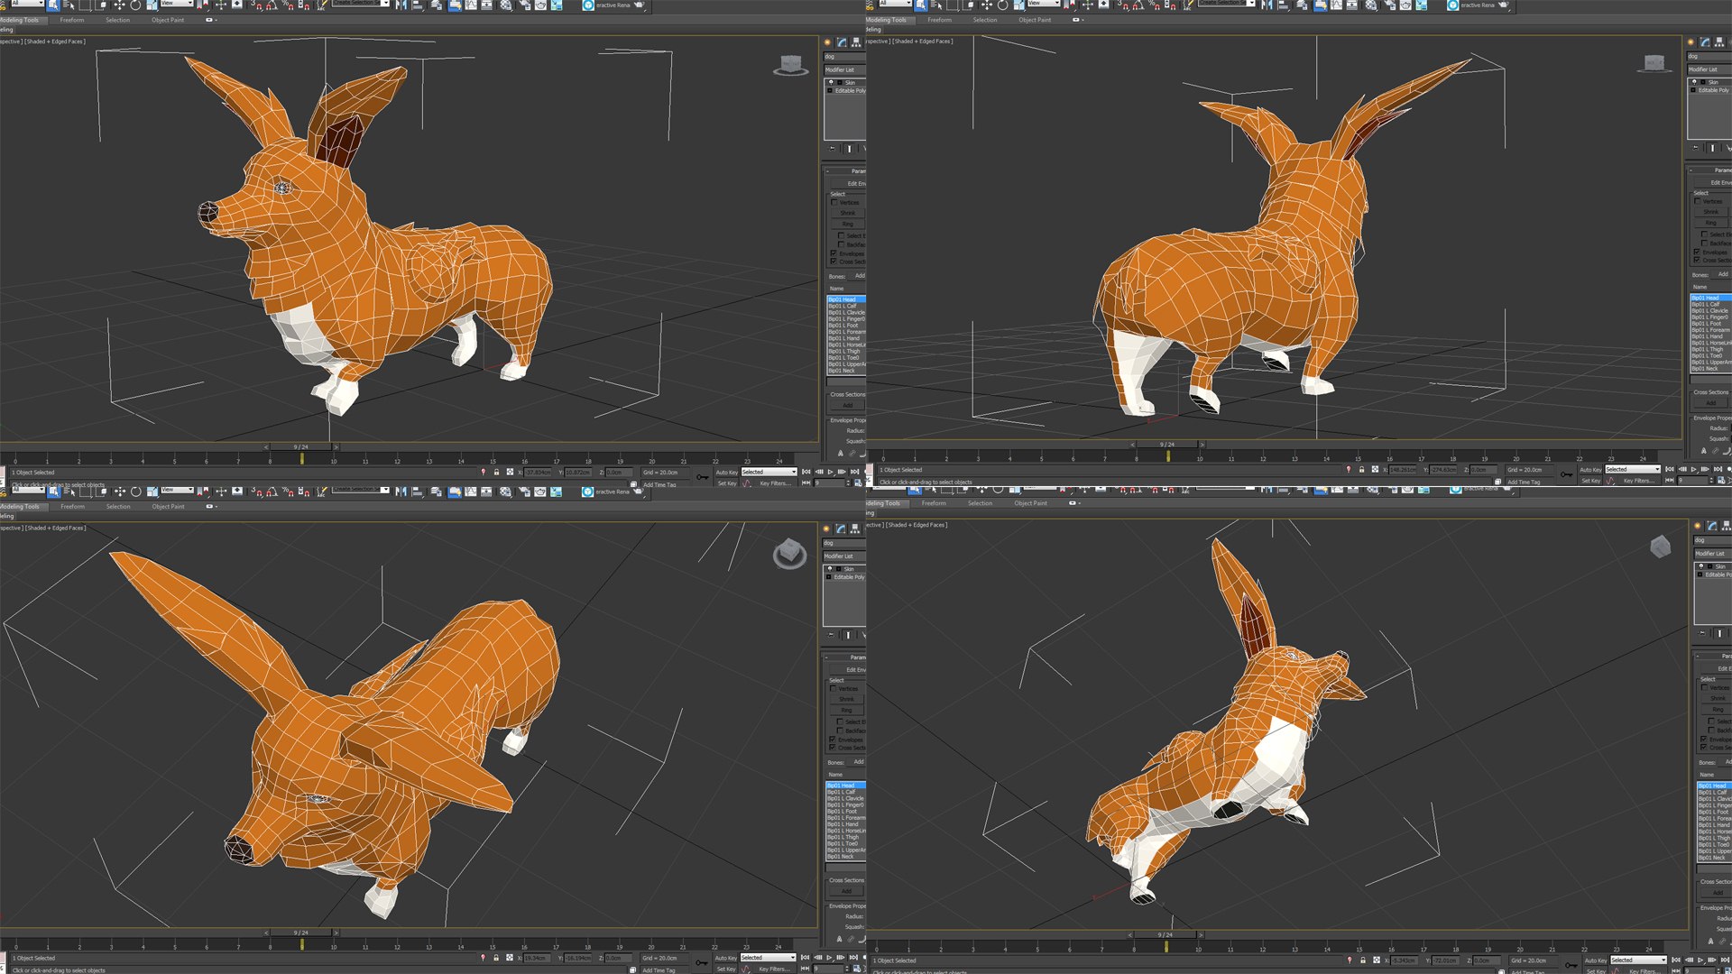Screen dimensions: 1732x974
Task: Click the lock selection icon in top-left status bar
Action: point(496,472)
